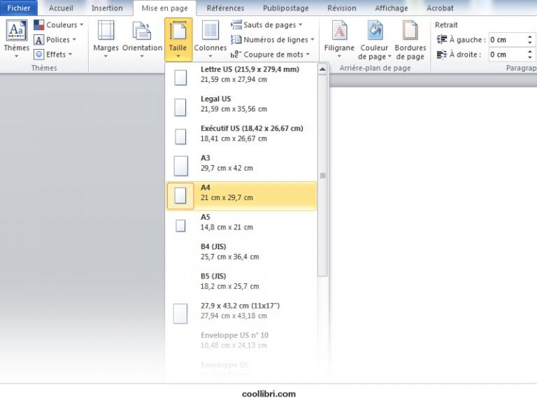The width and height of the screenshot is (537, 403).
Task: Click the size list scrollbar thumb
Action: coord(322,176)
